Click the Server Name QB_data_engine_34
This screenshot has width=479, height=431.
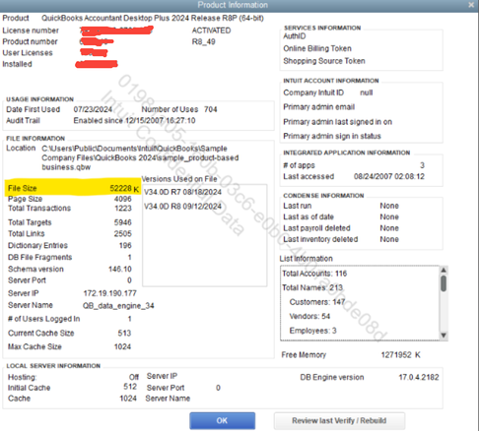(x=118, y=306)
